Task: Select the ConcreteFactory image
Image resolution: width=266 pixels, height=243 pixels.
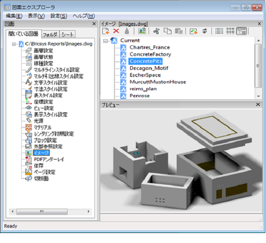Action: click(x=150, y=54)
